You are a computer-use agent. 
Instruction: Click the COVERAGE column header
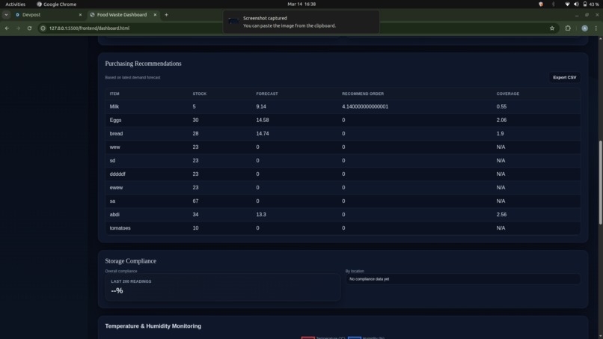tap(508, 94)
